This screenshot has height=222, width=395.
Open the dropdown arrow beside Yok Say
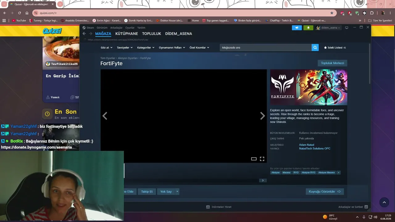177,191
